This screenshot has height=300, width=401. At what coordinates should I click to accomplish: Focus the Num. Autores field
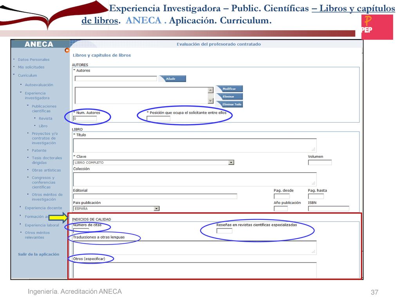pyautogui.click(x=85, y=119)
